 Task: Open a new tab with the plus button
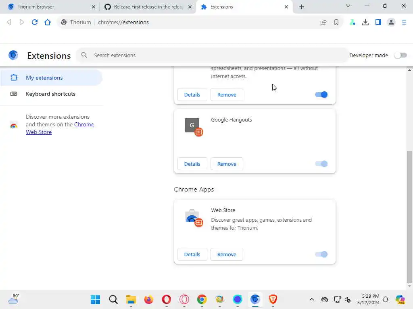(302, 7)
